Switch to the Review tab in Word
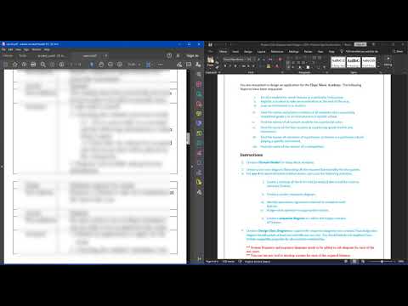Image resolution: width=408 pixels, height=306 pixels. pos(308,52)
